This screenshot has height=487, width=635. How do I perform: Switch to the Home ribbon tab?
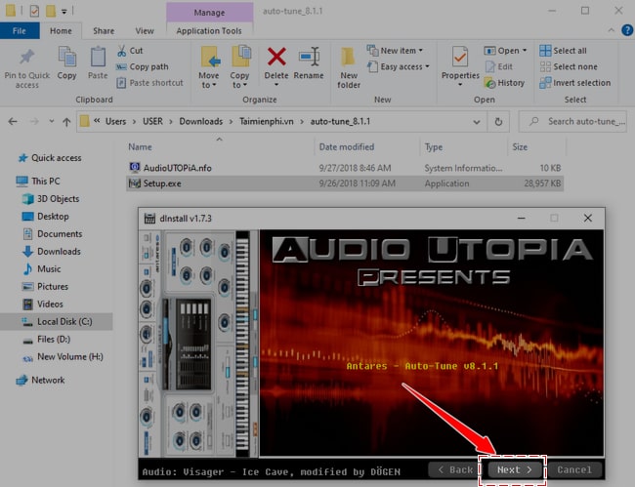(61, 30)
